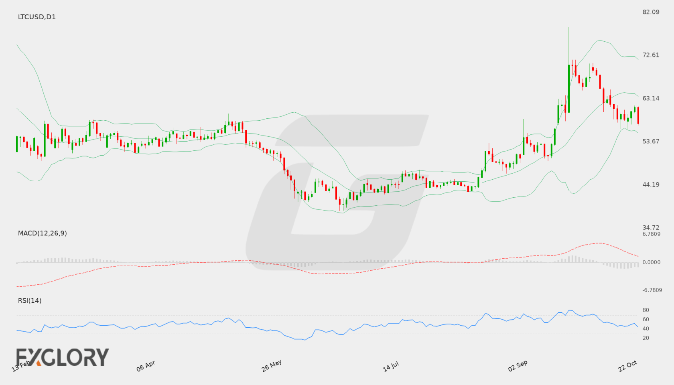Image resolution: width=674 pixels, height=385 pixels.
Task: Click the 63.14 price level label
Action: (651, 98)
